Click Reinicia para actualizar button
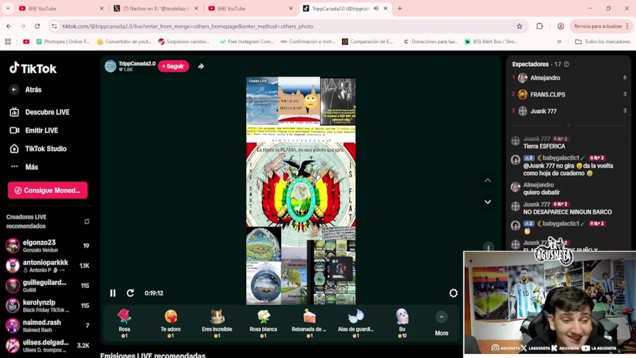The image size is (636, 358). 601,26
